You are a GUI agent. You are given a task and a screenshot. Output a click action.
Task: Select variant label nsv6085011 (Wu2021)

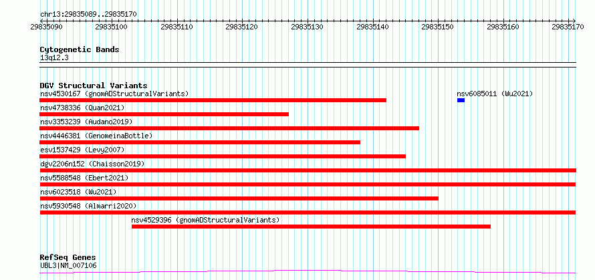495,94
